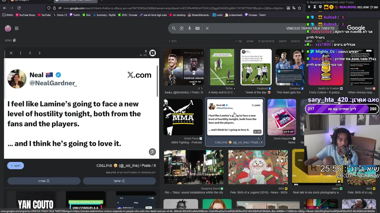Image resolution: width=380 pixels, height=213 pixels.
Task: Click the share button under the preview
Action: pos(119,181)
